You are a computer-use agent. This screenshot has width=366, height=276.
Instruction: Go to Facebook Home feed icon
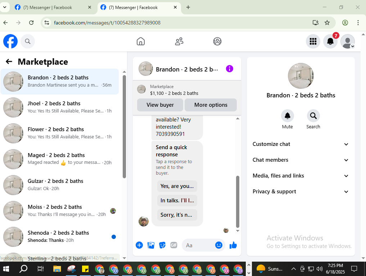pyautogui.click(x=140, y=41)
